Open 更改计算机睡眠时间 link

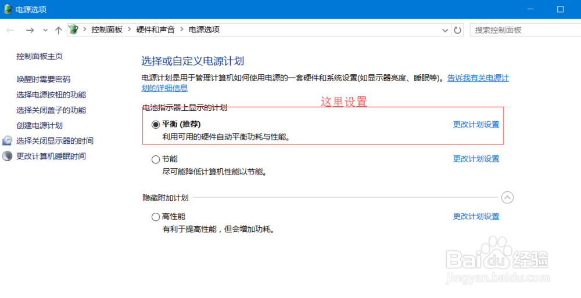(51, 157)
